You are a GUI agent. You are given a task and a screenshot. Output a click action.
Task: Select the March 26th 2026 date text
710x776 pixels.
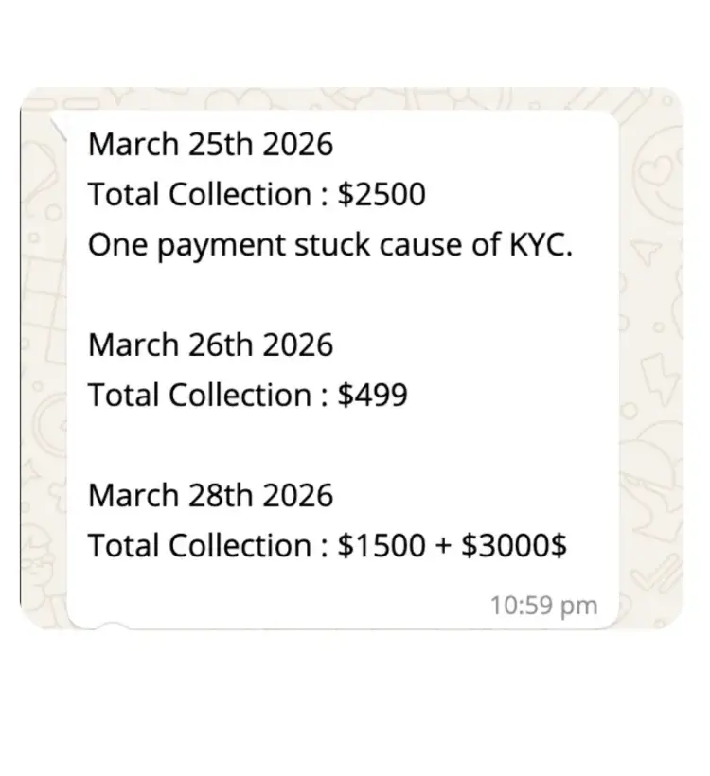(x=210, y=344)
